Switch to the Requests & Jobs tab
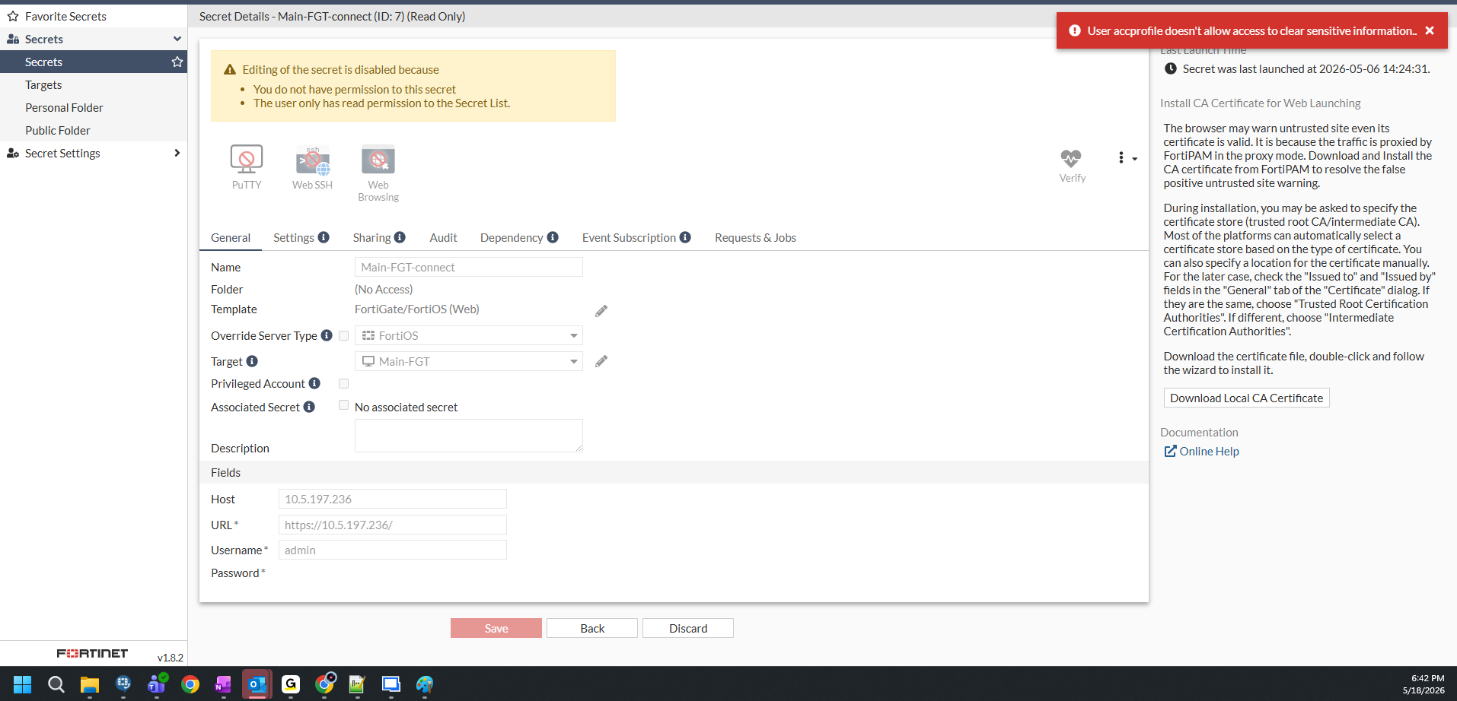 coord(755,237)
